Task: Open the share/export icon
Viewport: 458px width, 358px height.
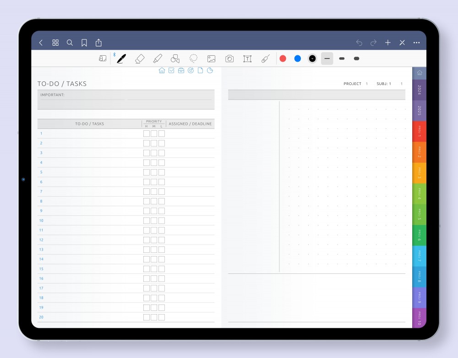Action: click(99, 43)
